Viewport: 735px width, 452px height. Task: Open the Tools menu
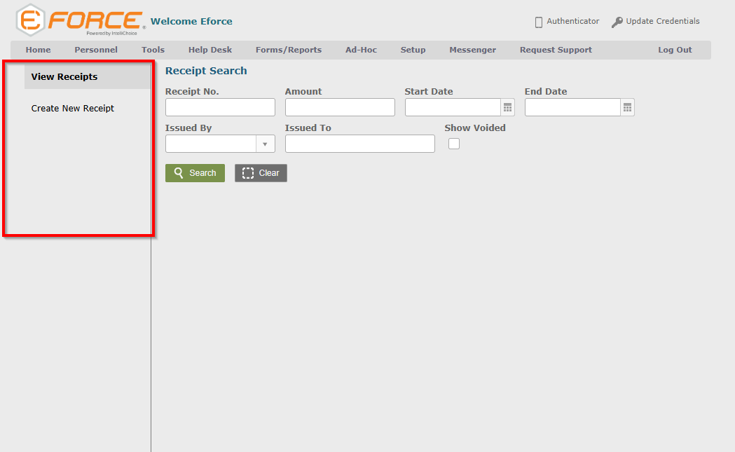[153, 50]
